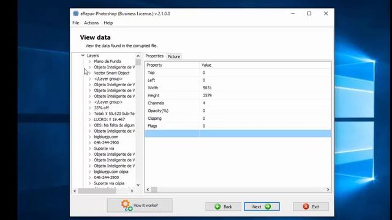392x220 pixels.
Task: Click the layer tree horizontal scrollbar thumb
Action: point(97,191)
